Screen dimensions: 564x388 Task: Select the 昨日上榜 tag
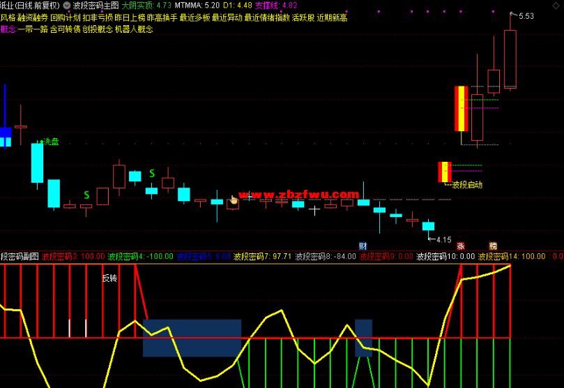pyautogui.click(x=130, y=17)
